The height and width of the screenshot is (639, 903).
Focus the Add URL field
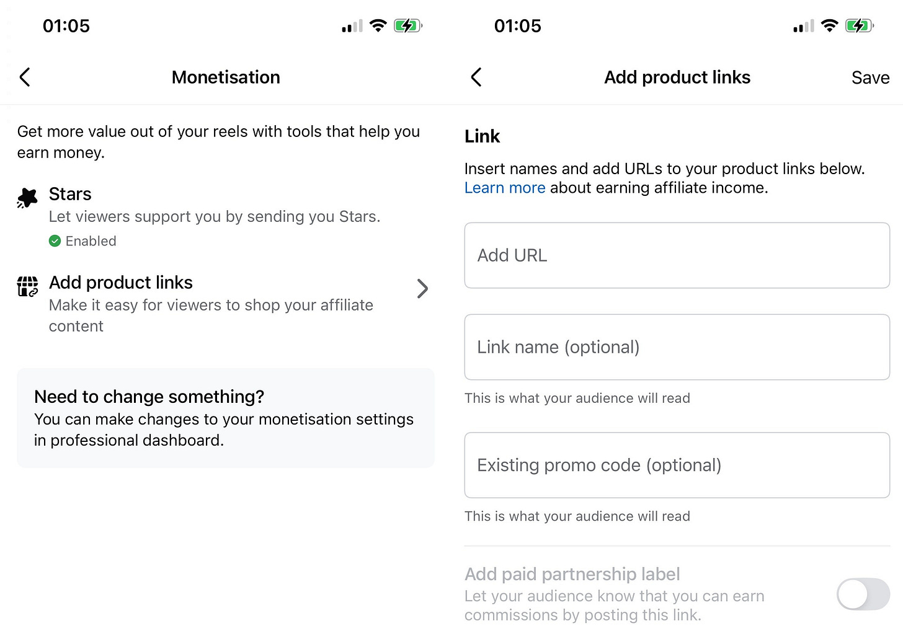click(677, 255)
